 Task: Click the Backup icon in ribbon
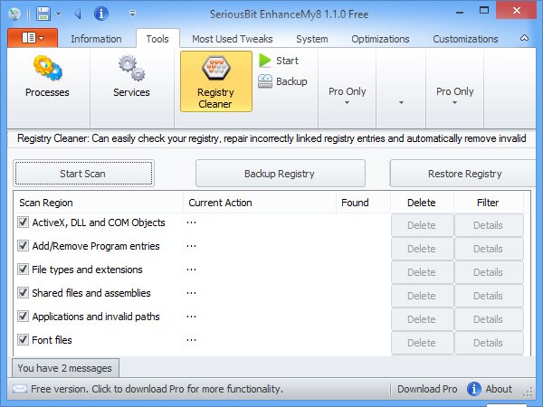pyautogui.click(x=265, y=81)
